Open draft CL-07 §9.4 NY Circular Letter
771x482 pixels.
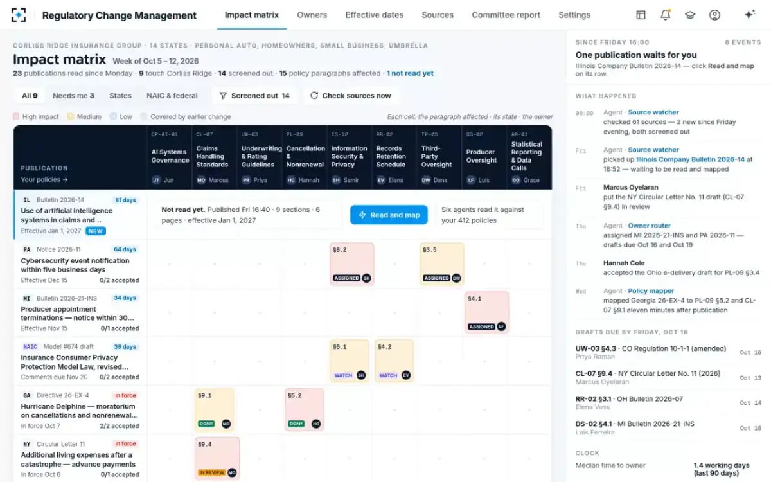668,378
